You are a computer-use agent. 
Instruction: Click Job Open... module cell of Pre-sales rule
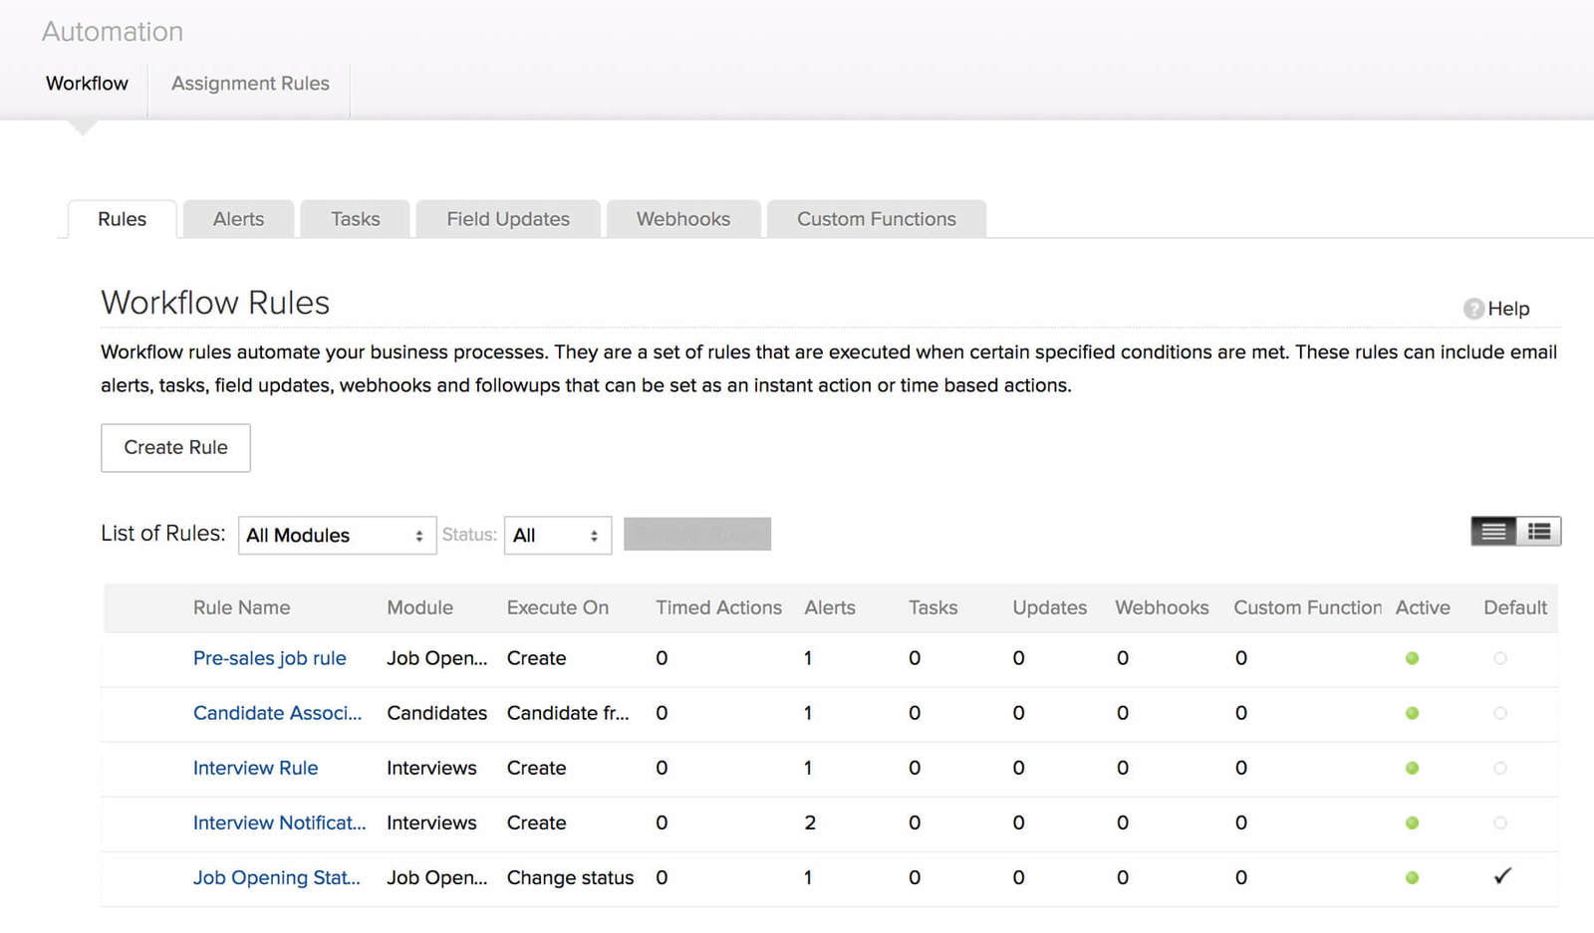[x=436, y=658]
